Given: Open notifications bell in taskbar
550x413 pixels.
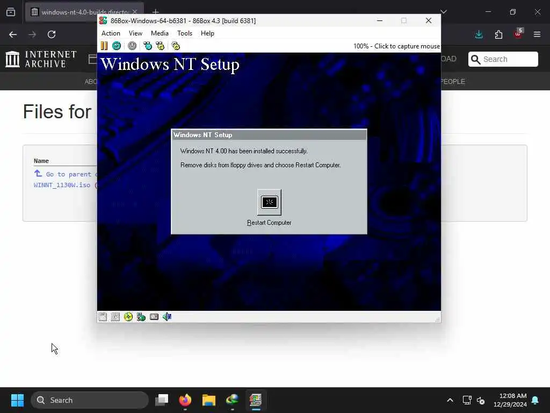Looking at the screenshot, I should (535, 400).
